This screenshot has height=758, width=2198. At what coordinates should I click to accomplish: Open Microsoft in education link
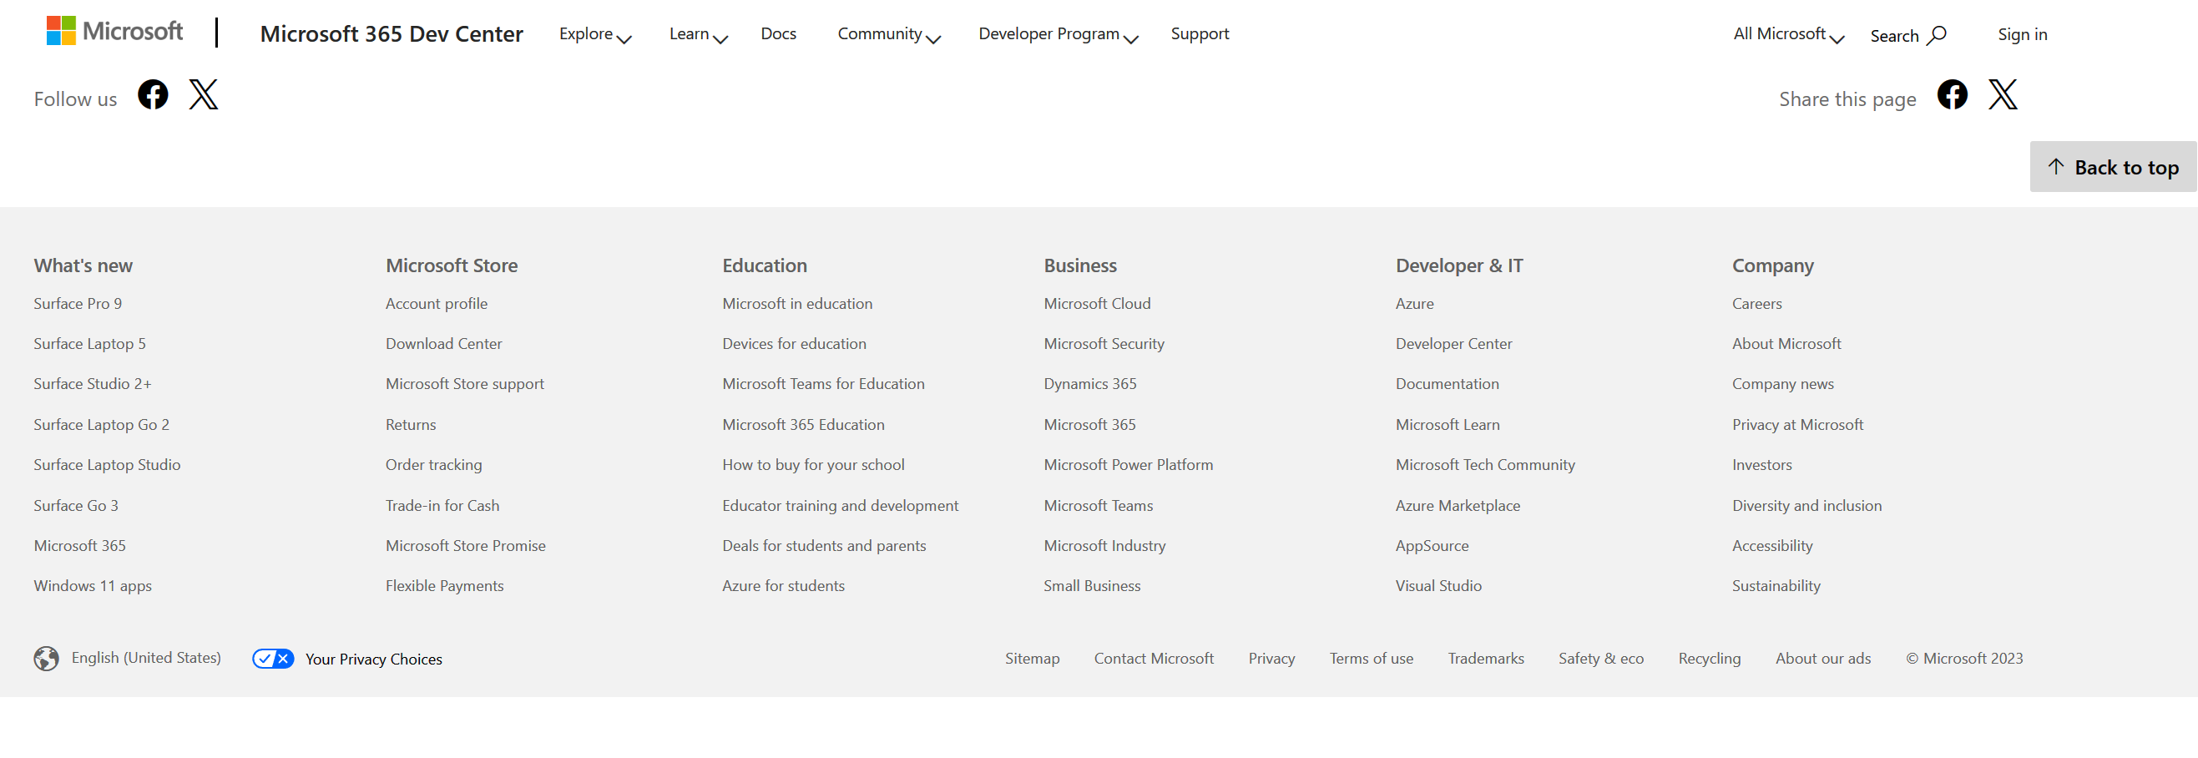[797, 303]
